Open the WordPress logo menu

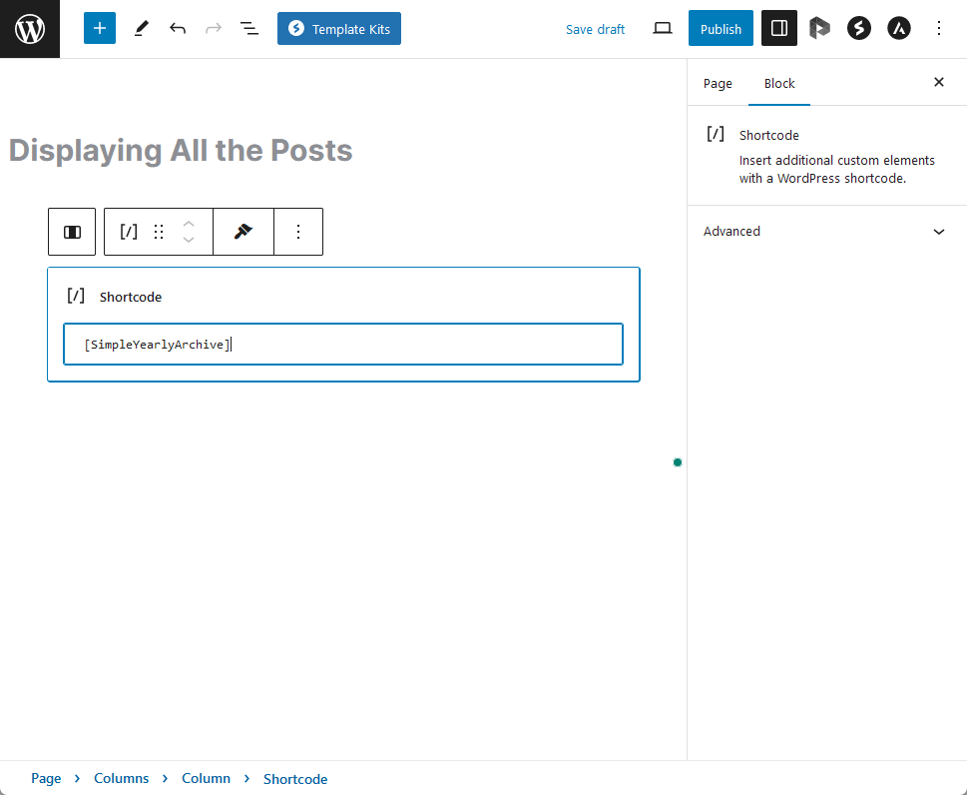[x=30, y=29]
